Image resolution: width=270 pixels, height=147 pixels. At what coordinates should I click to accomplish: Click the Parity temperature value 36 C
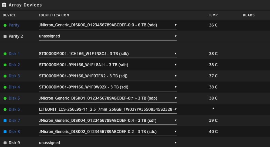tap(213, 25)
